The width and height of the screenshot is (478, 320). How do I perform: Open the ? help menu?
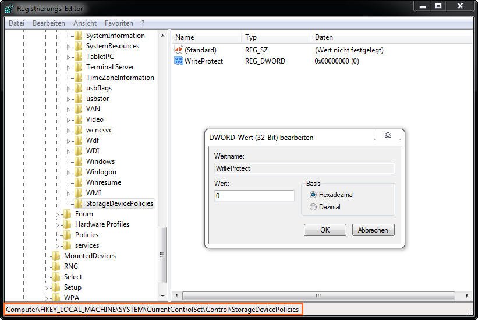point(143,23)
